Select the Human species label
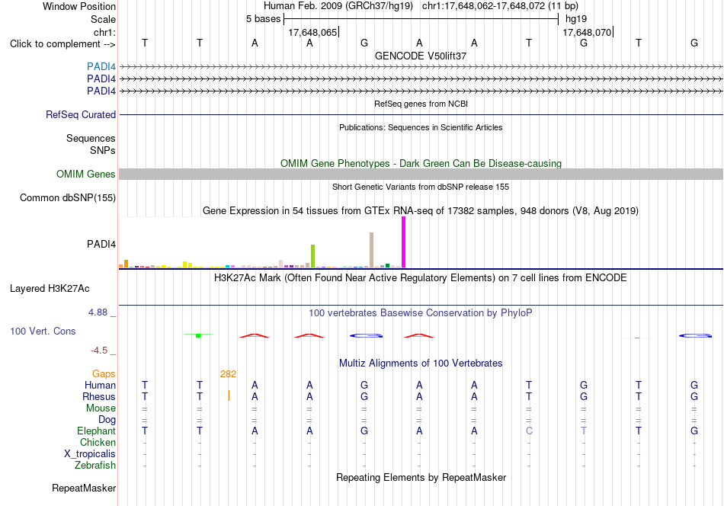724x506 pixels. point(100,385)
